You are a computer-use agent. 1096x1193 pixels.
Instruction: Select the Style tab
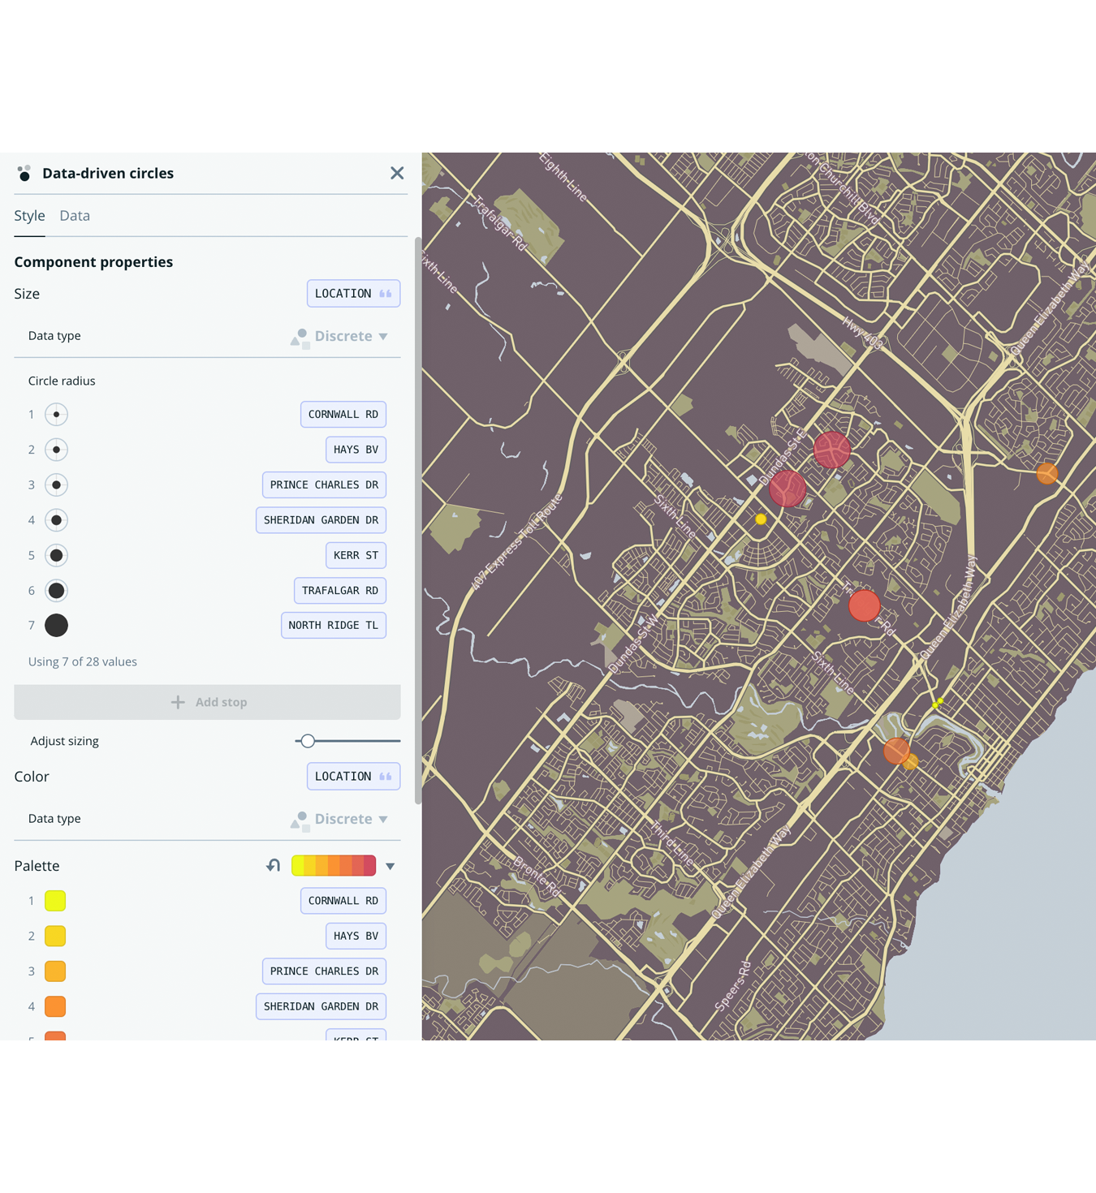[29, 215]
